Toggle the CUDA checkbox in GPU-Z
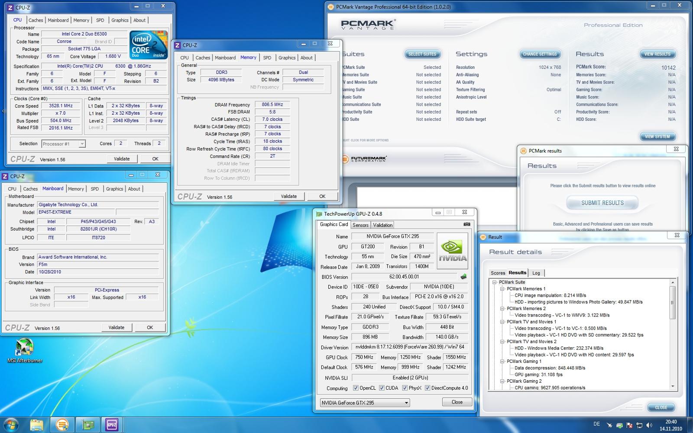The height and width of the screenshot is (433, 693). tap(382, 388)
